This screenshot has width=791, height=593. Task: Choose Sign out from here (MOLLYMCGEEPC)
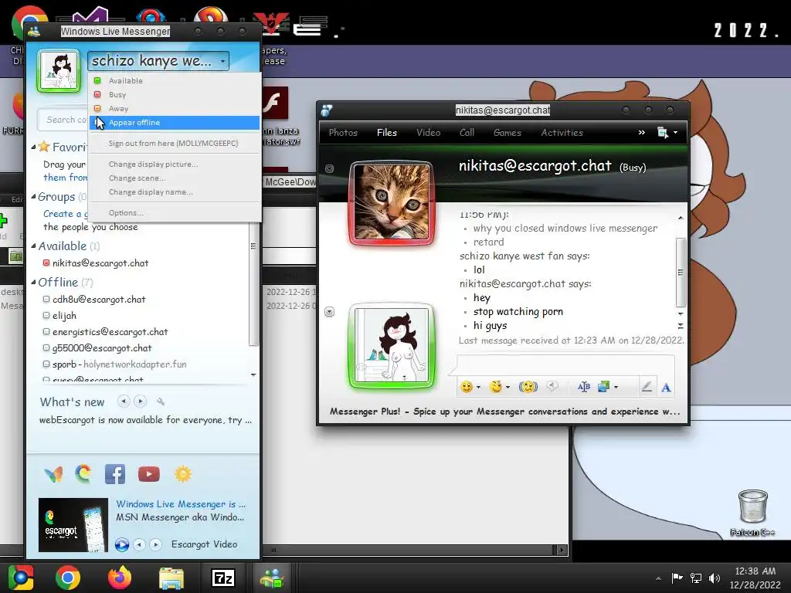[175, 143]
